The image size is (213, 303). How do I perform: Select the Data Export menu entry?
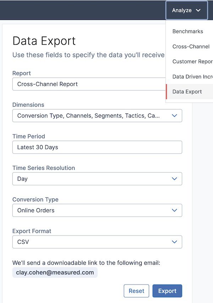tap(187, 92)
